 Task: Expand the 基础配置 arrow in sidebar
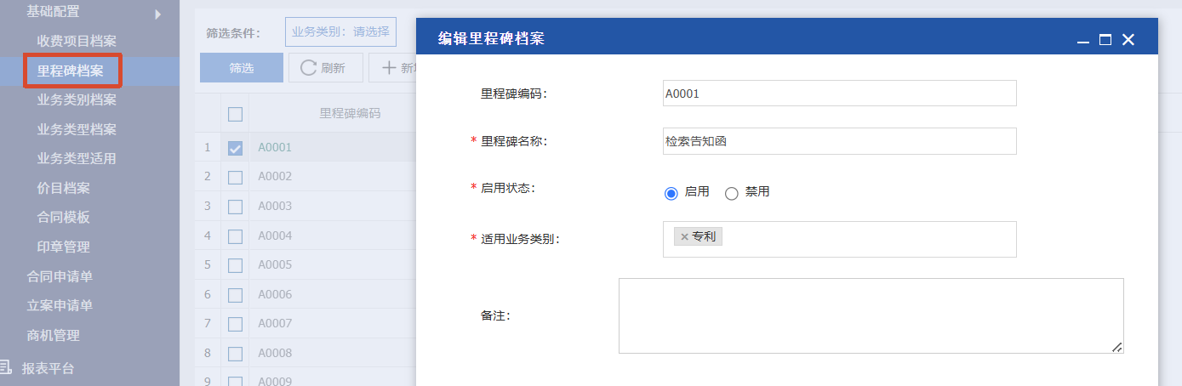(x=158, y=14)
